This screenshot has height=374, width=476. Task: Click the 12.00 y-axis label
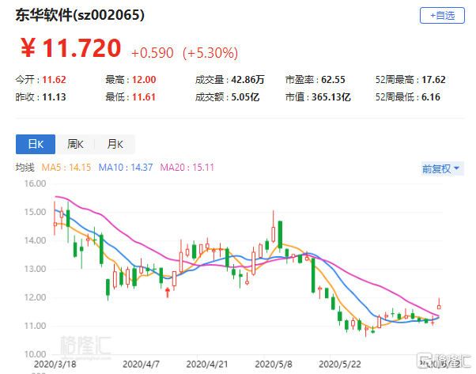click(35, 297)
